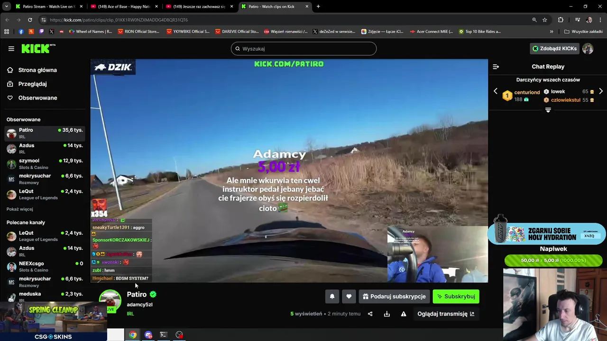607x341 pixels.
Task: Click Zdobądź KICKs button
Action: point(554,48)
